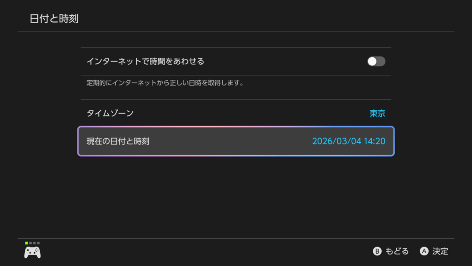
Task: Click the circled B button icon
Action: (377, 251)
